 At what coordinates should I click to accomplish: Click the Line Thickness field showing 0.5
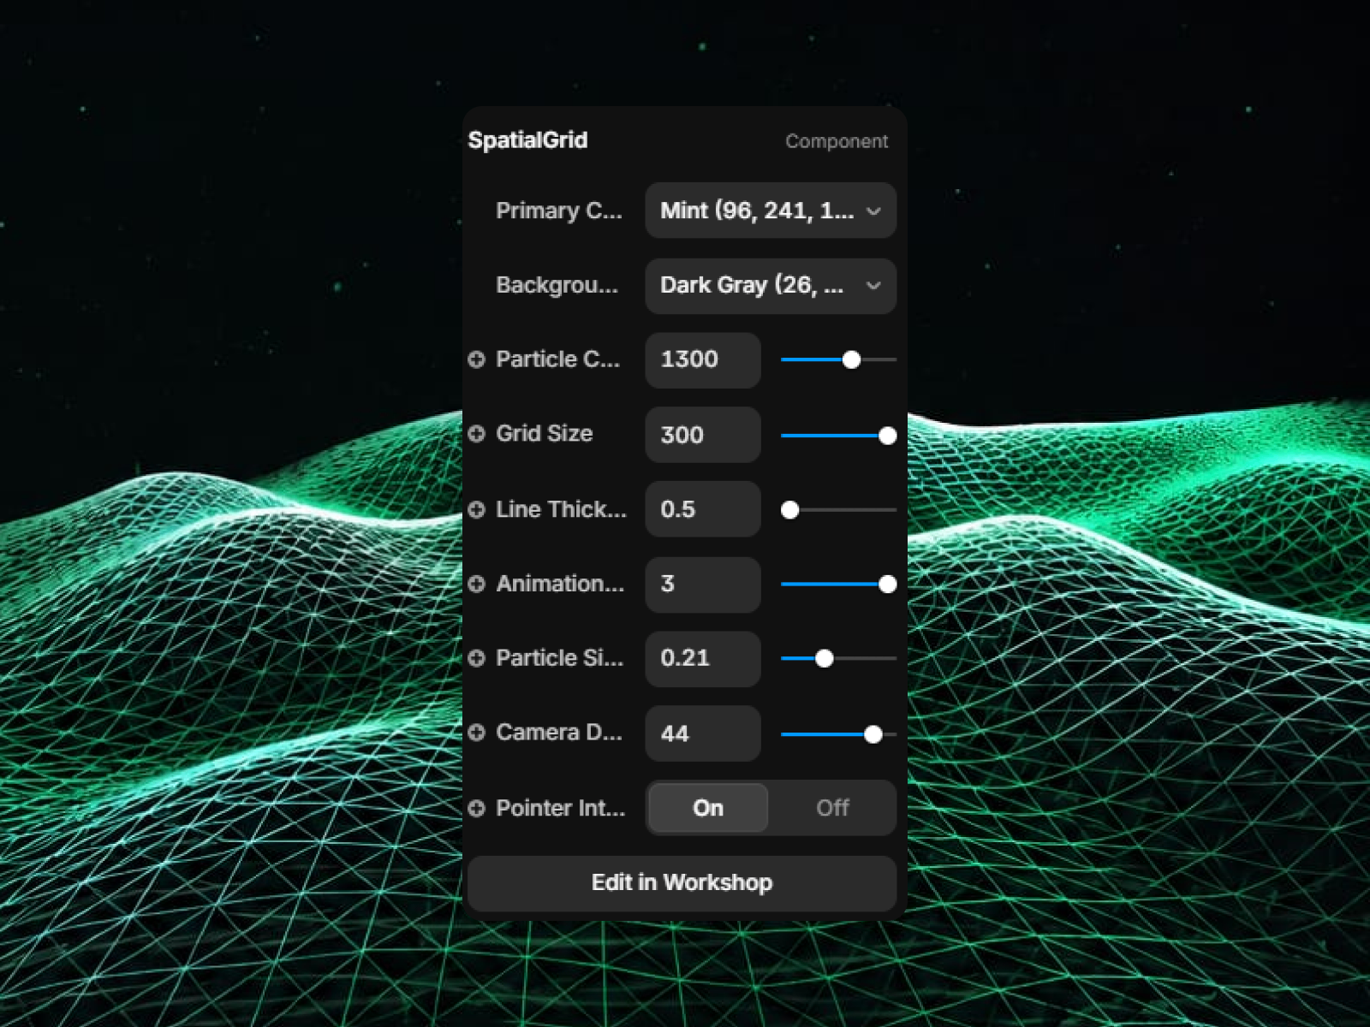pyautogui.click(x=703, y=509)
